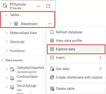The width and height of the screenshot is (106, 94).
Task: Open RTISample database dropdown chevron
Action: (x=39, y=6)
